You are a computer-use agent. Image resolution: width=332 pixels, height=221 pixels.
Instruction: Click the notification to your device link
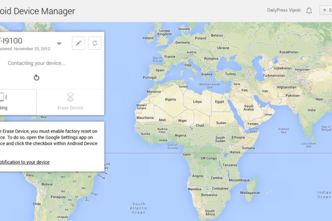pyautogui.click(x=24, y=162)
